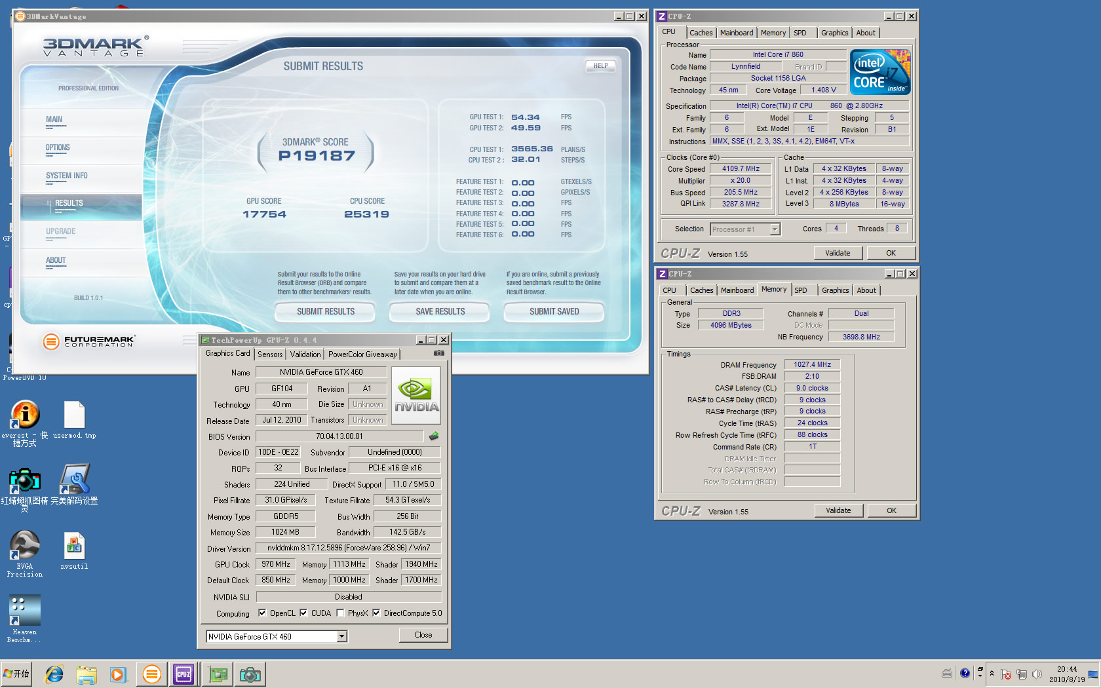This screenshot has height=688, width=1101.
Task: Click the SAVE RESULTS button
Action: click(x=440, y=312)
